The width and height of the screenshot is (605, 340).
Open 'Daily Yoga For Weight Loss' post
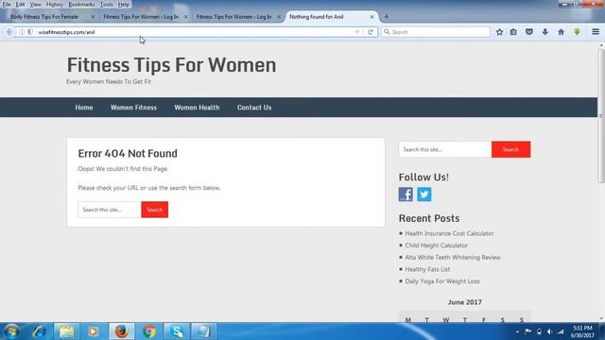click(x=442, y=281)
